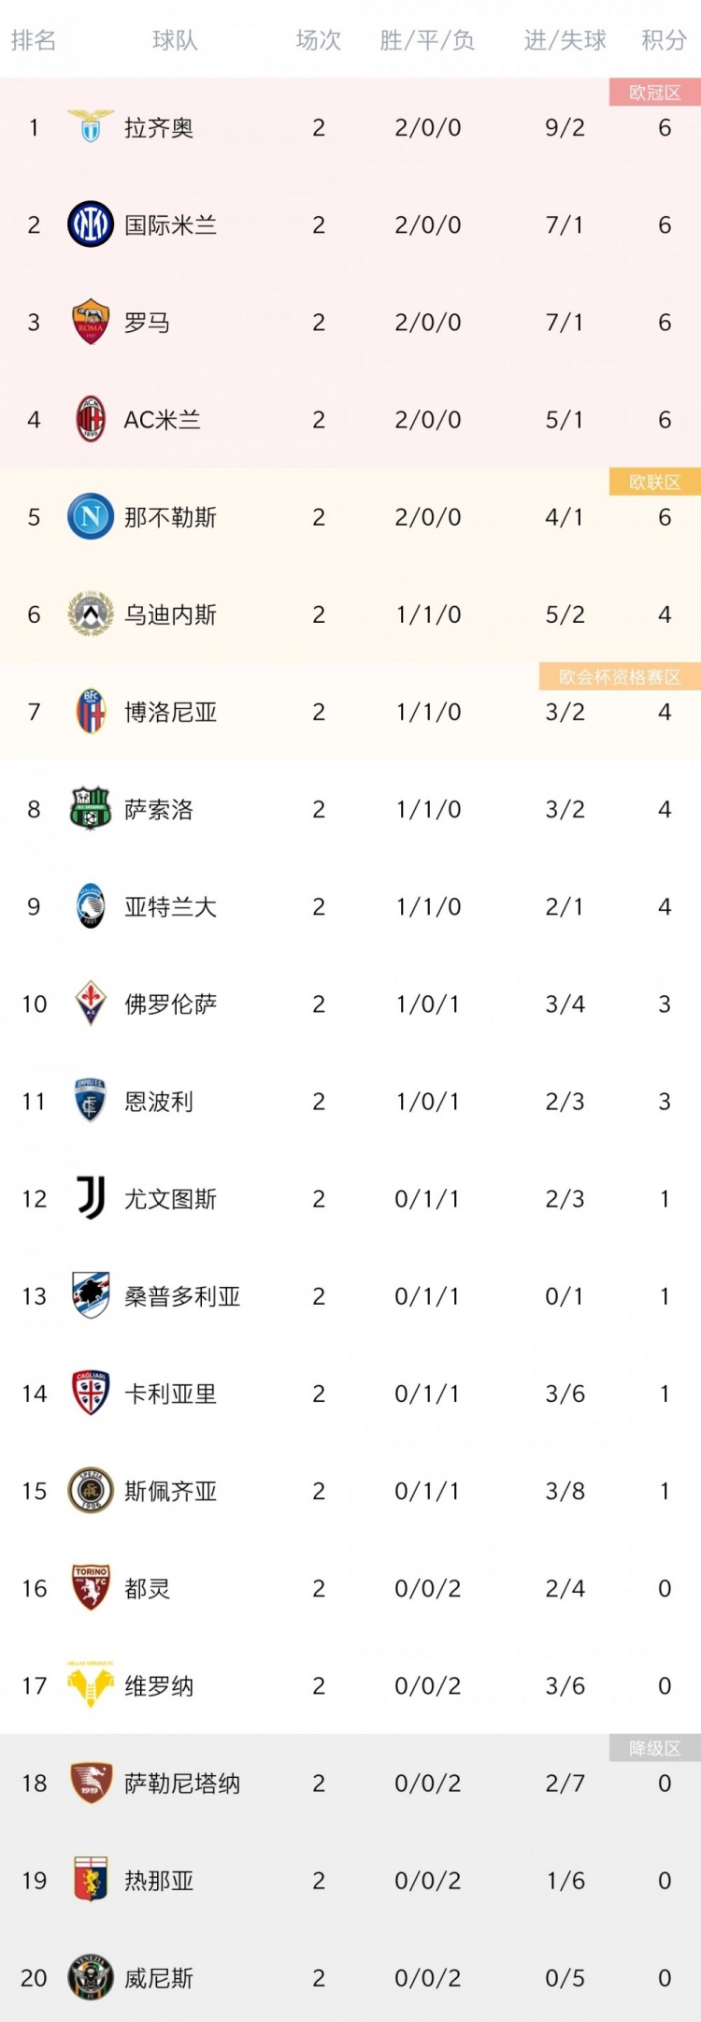
Task: Open the 拉齐奥 team name link
Action: (159, 128)
